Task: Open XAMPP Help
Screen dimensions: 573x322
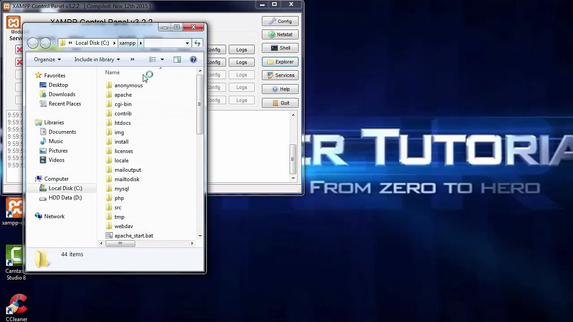Action: (280, 89)
